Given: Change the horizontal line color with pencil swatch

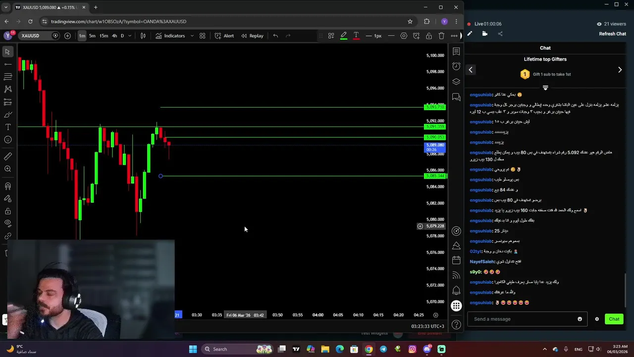Looking at the screenshot, I should (343, 36).
